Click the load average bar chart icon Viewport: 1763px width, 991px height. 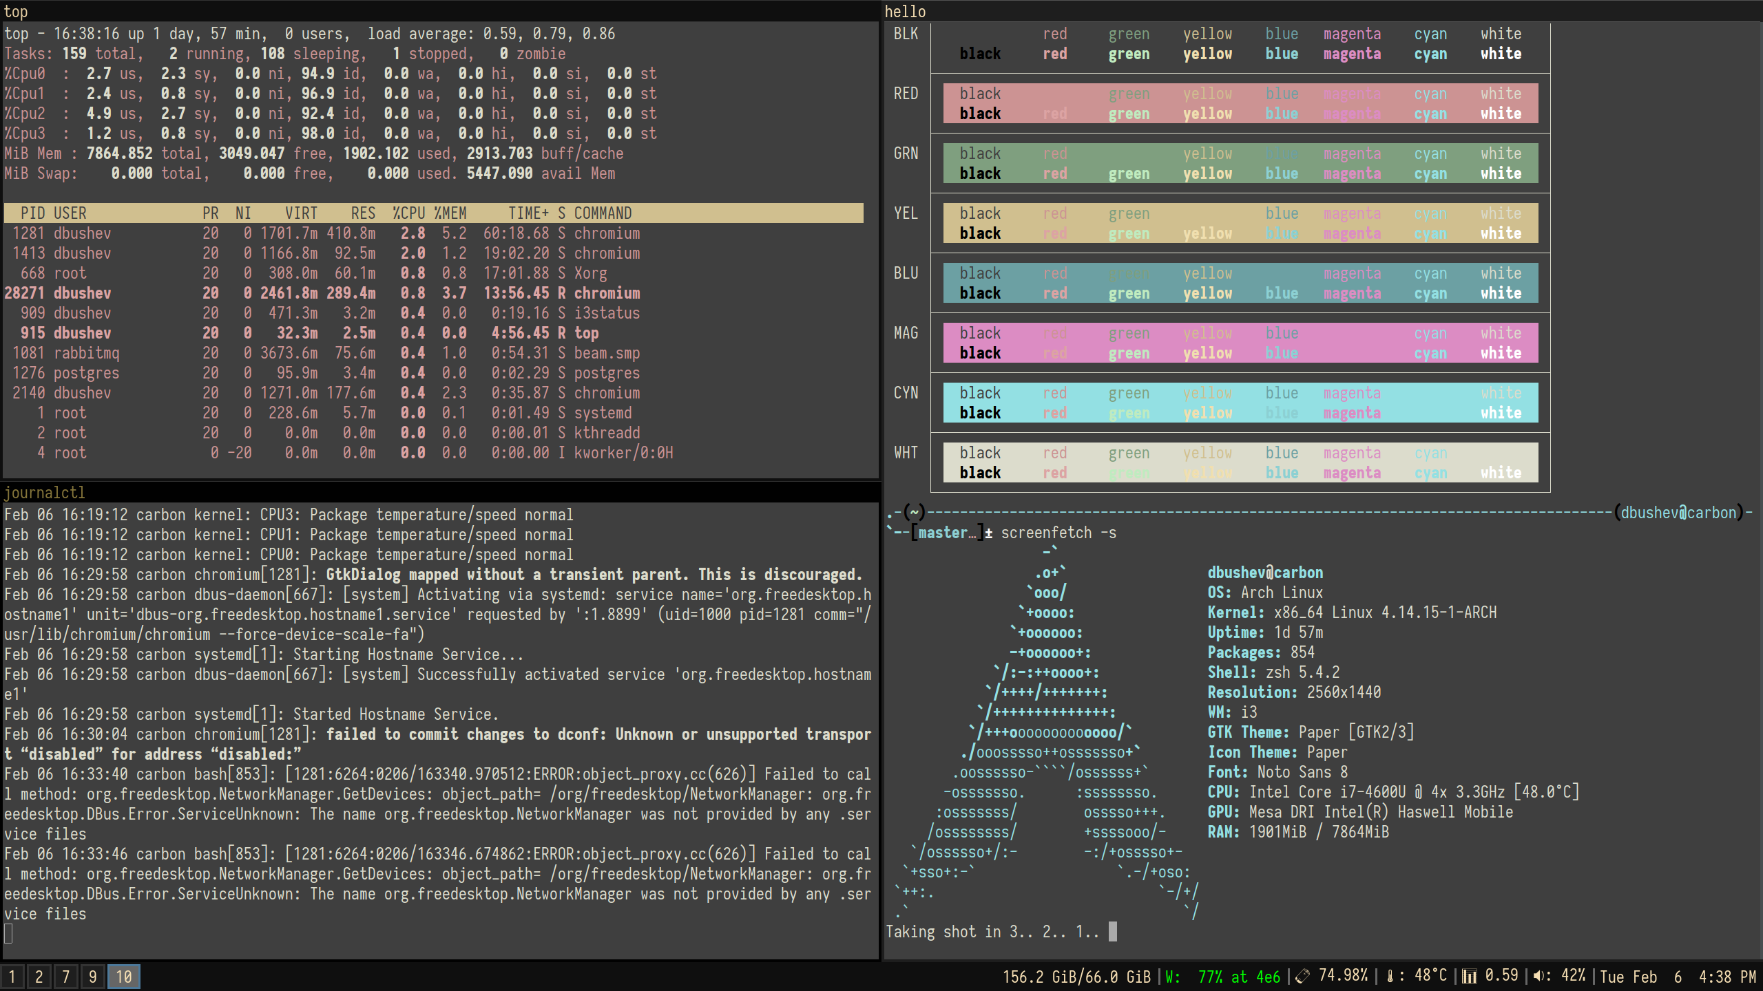pos(1470,977)
